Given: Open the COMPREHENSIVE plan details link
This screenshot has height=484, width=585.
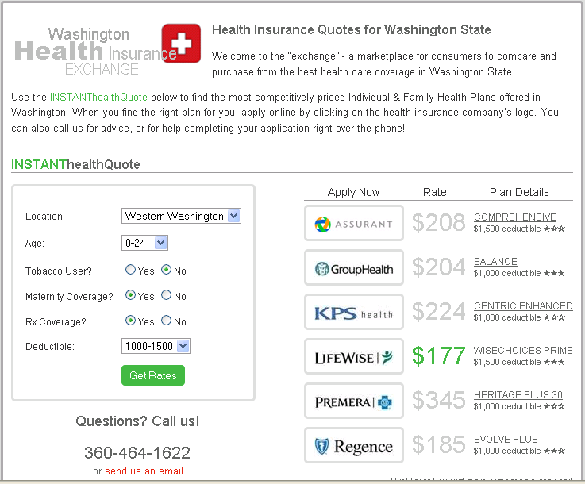Looking at the screenshot, I should (x=514, y=217).
